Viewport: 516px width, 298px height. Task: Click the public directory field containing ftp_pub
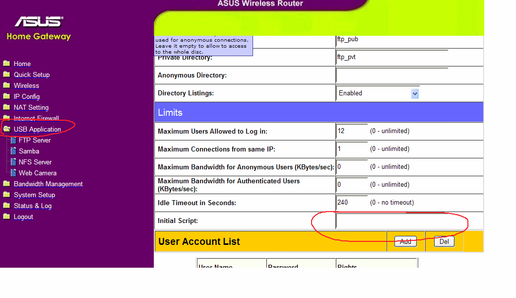point(392,40)
